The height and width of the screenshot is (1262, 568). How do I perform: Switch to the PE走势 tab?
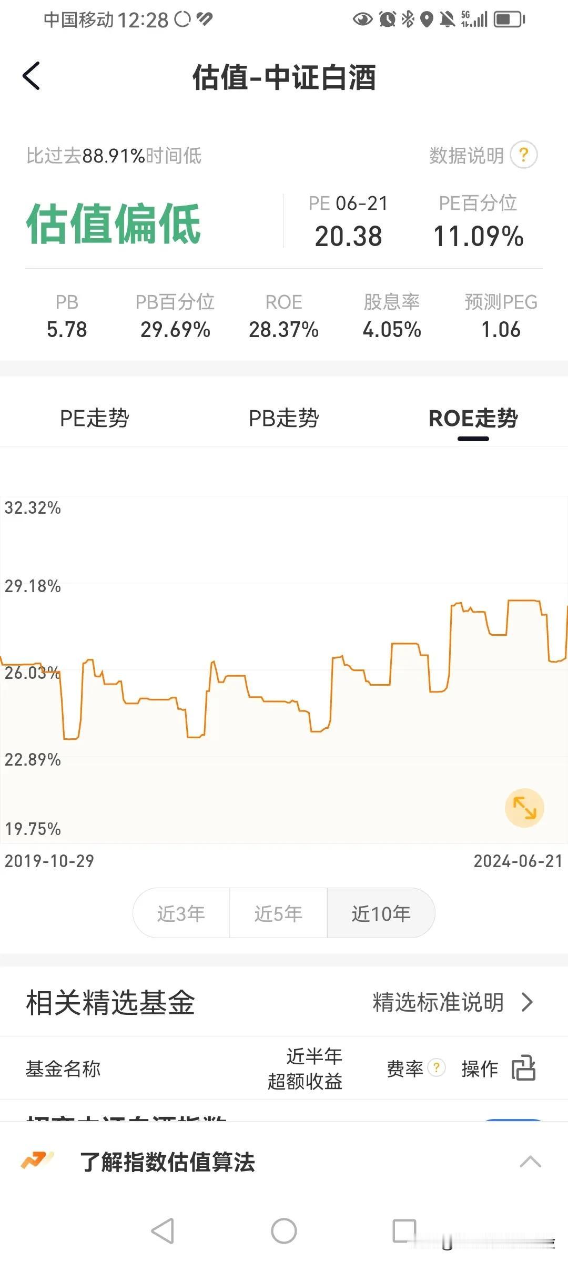tap(95, 419)
